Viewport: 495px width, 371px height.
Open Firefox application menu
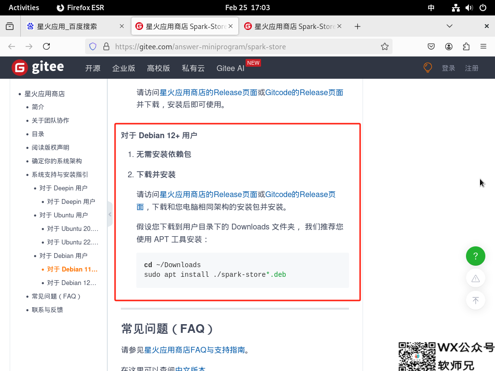click(483, 47)
